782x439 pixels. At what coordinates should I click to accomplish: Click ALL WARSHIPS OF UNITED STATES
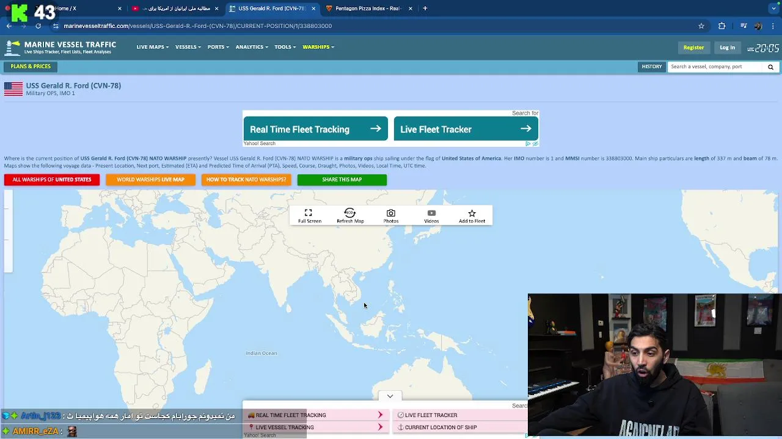click(52, 180)
